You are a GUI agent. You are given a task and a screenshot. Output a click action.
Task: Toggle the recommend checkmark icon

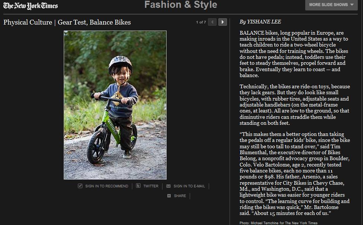coord(80,186)
